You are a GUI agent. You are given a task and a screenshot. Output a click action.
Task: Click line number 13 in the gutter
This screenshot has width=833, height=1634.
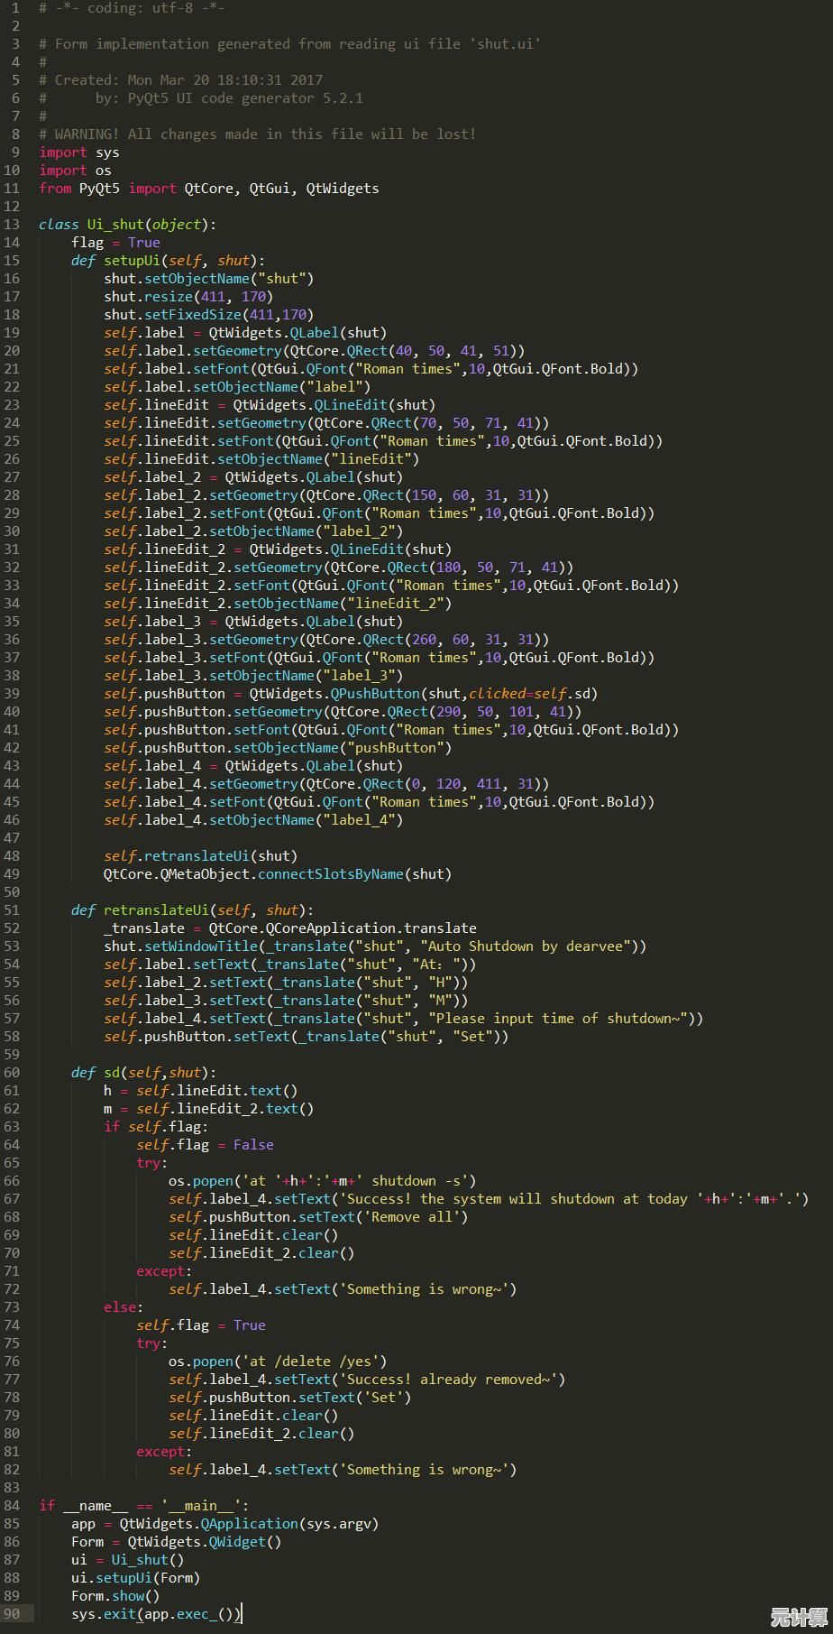click(12, 225)
